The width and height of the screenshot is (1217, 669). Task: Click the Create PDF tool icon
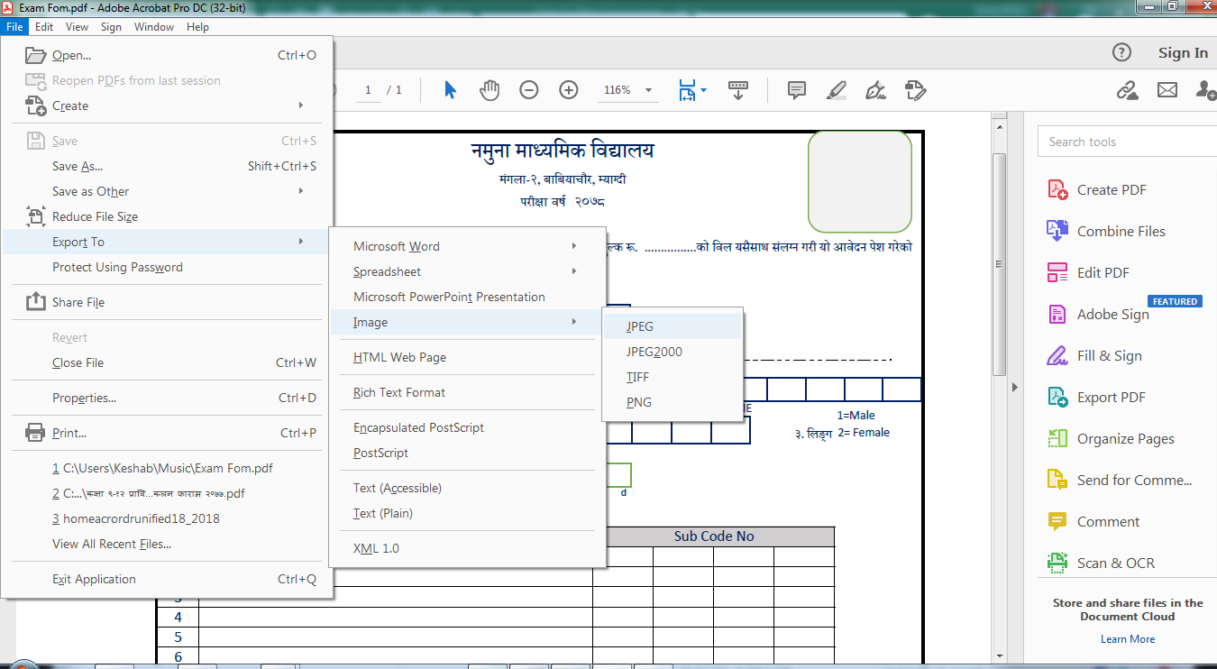[1057, 189]
